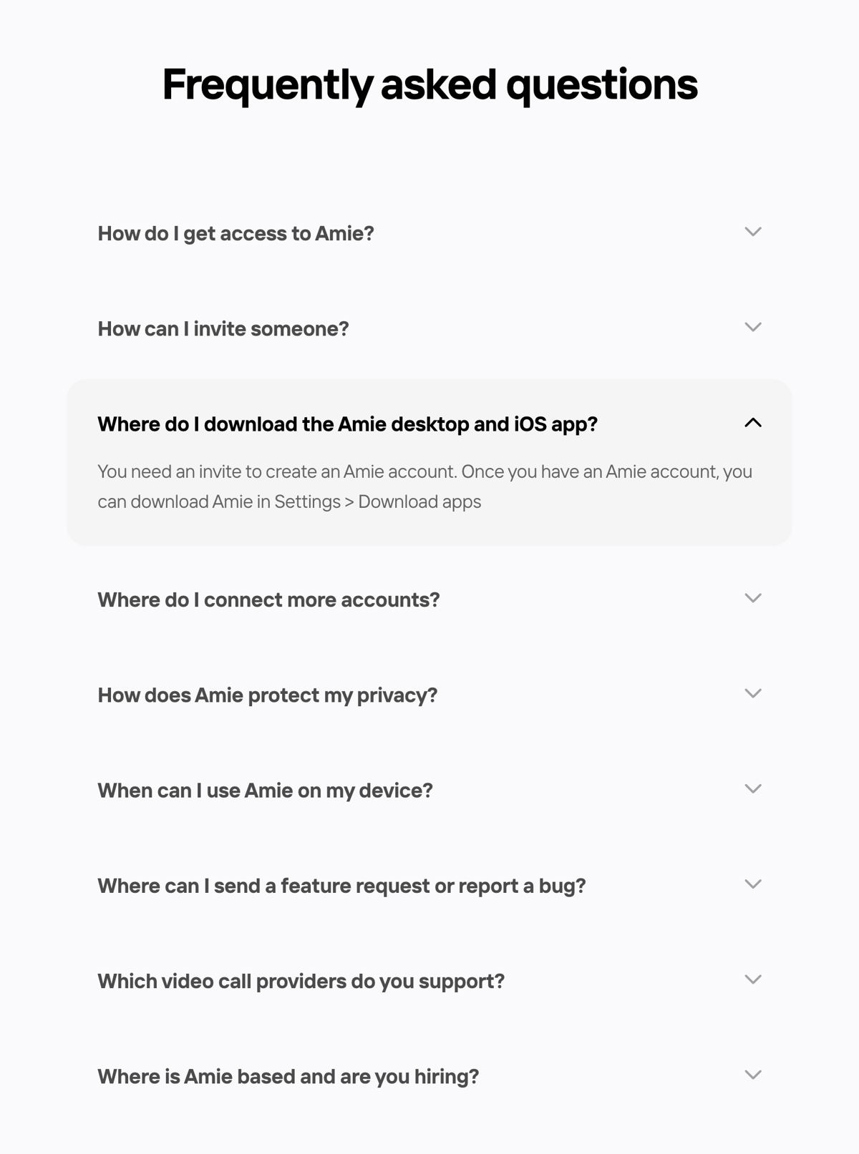Click the expanded answer text about invites
Viewport: 859px width, 1154px height.
pyautogui.click(x=425, y=486)
